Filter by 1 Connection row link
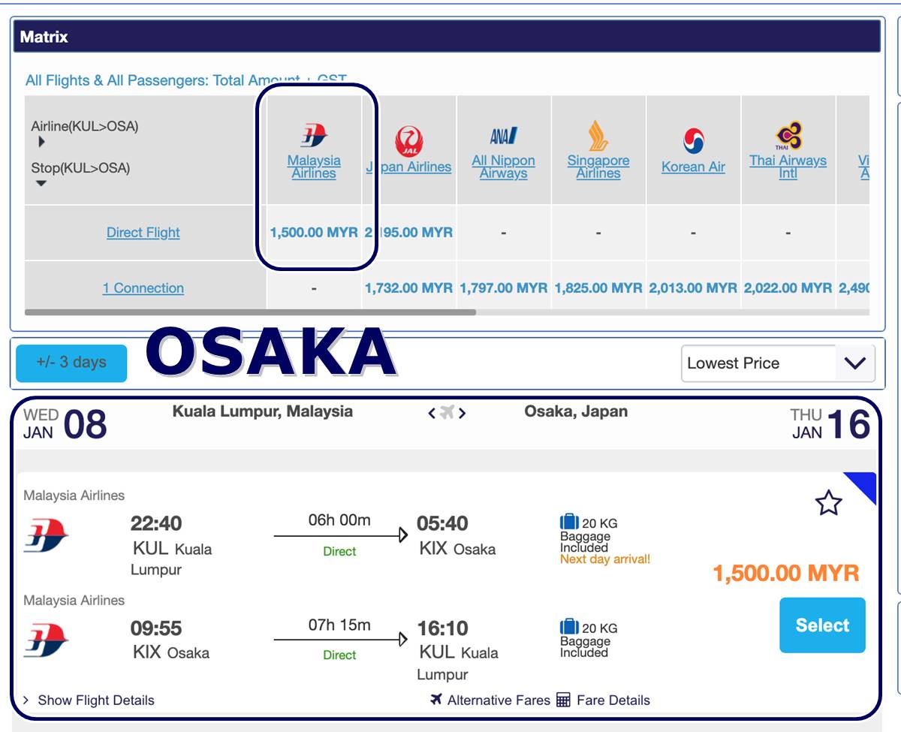The image size is (901, 732). point(143,288)
